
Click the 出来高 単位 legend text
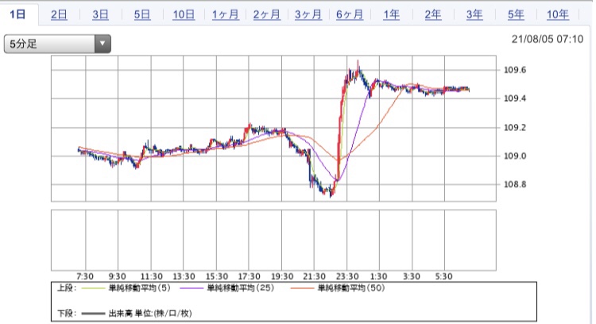point(150,314)
